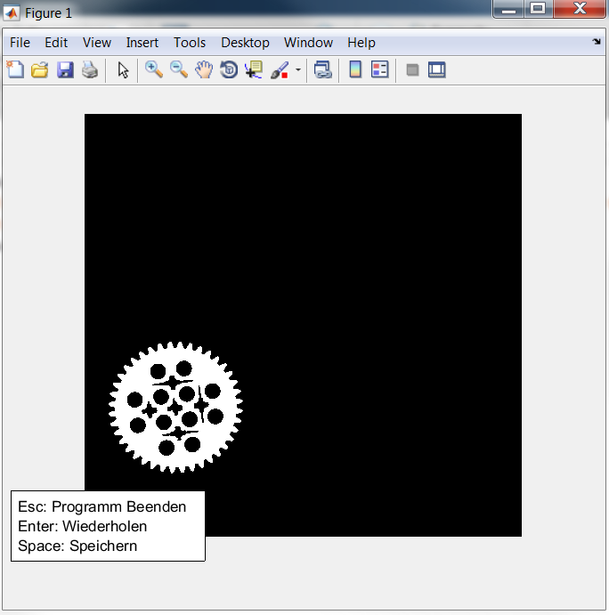
Task: Enable the Rotate 3D tool
Action: (229, 69)
